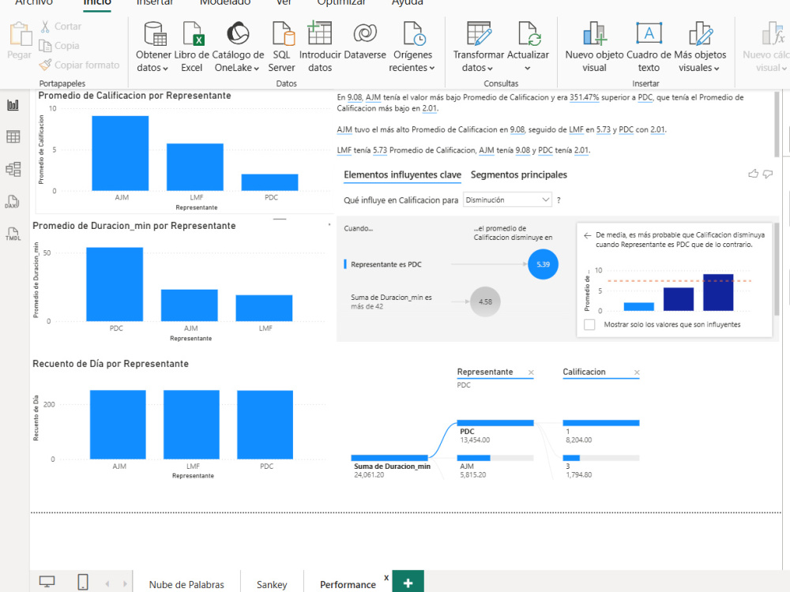This screenshot has width=790, height=592.
Task: Insert Nuevo objeto visual
Action: [x=595, y=47]
